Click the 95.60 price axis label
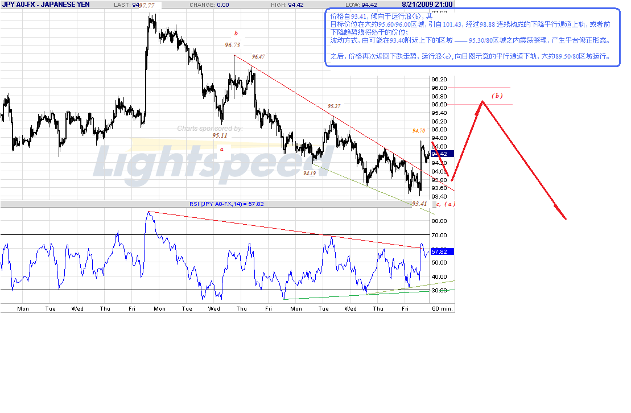The width and height of the screenshot is (631, 413). click(x=439, y=104)
